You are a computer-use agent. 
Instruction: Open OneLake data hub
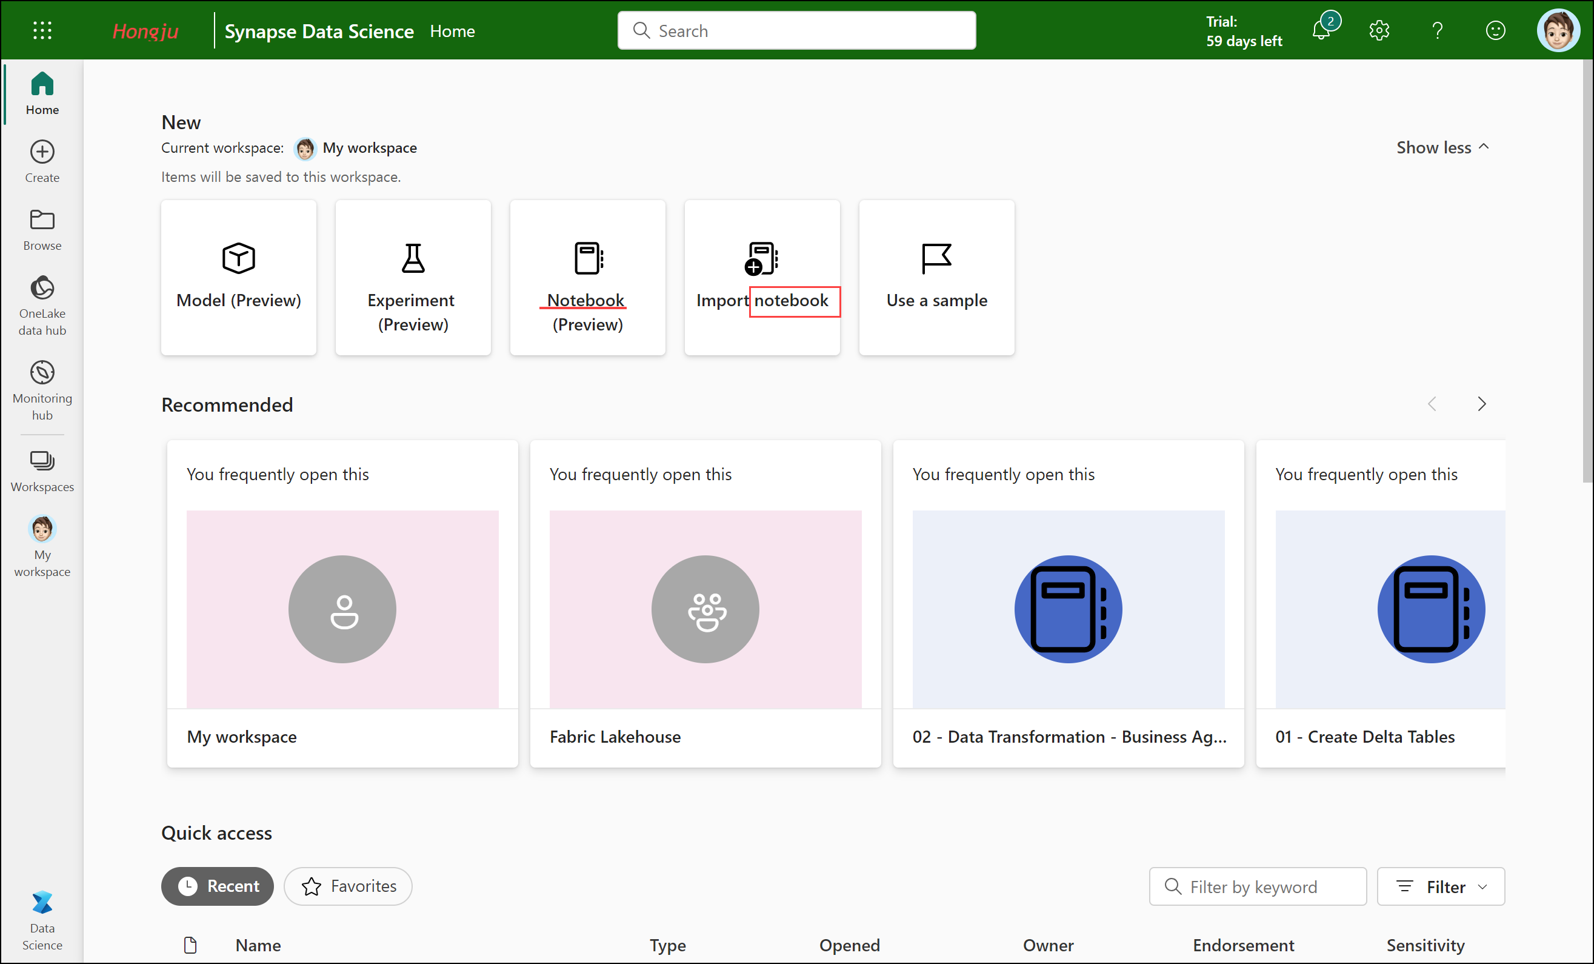pyautogui.click(x=42, y=306)
